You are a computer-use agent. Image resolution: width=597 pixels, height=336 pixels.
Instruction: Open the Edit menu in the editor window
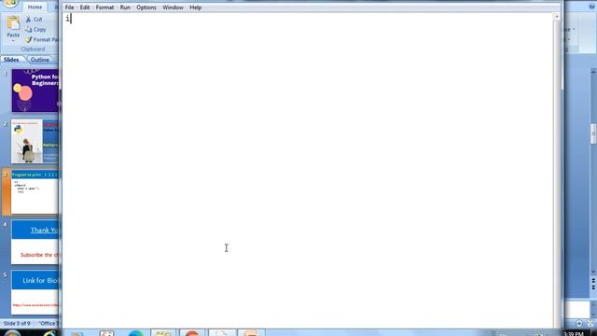coord(85,7)
